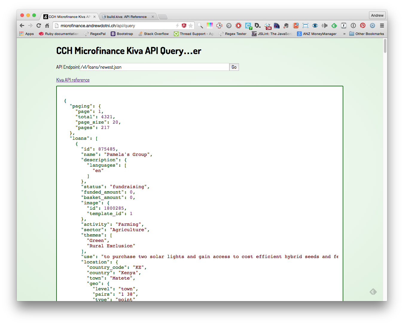Open the green Feedly extension
Image resolution: width=404 pixels, height=325 pixels.
pyautogui.click(x=334, y=26)
